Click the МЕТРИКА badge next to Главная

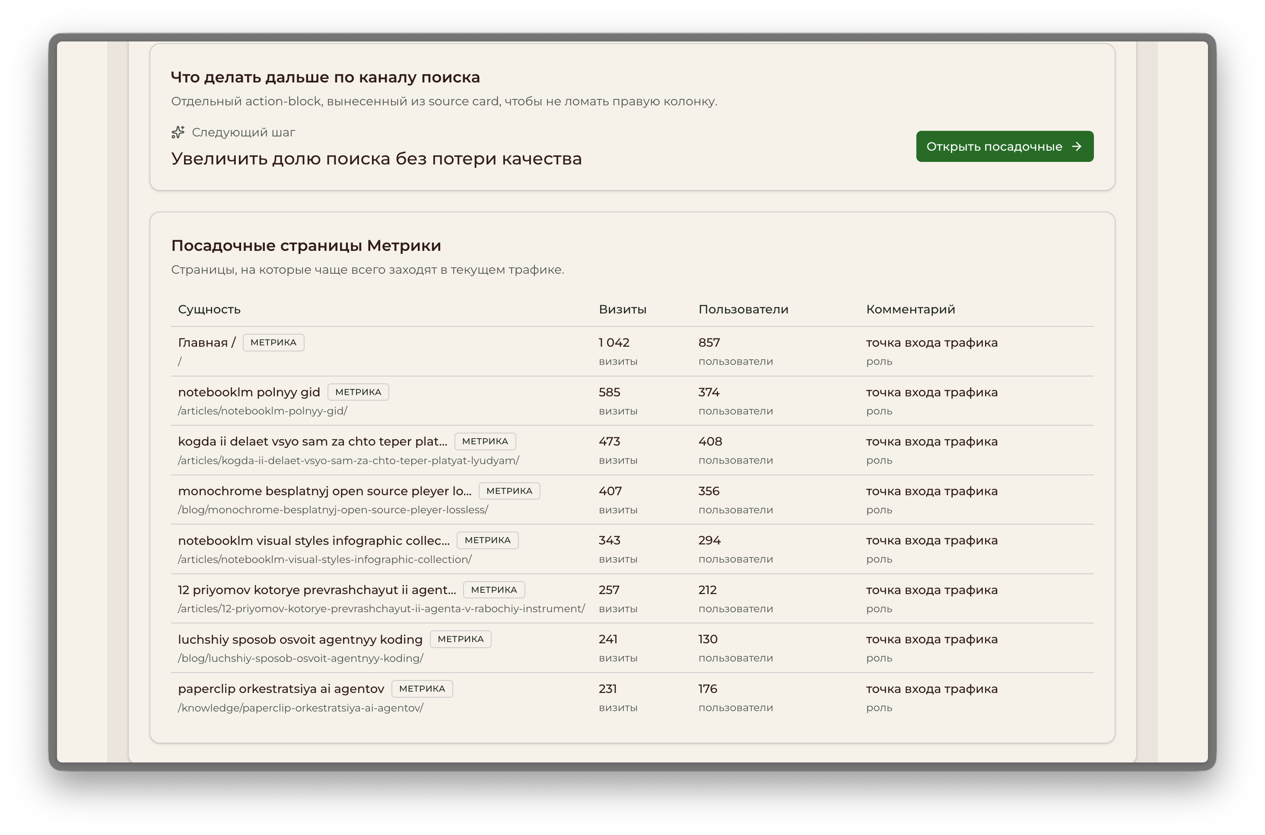[x=273, y=342]
